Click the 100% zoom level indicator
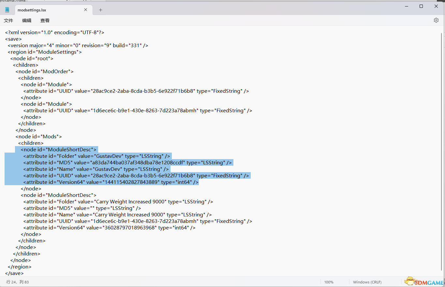The width and height of the screenshot is (445, 287). pyautogui.click(x=329, y=282)
